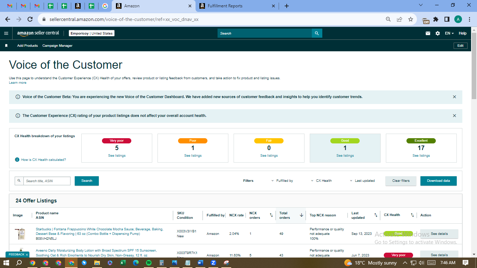Open Chrome zoom magnifier icon in address bar
Screen dimensions: 477x268
[388, 19]
